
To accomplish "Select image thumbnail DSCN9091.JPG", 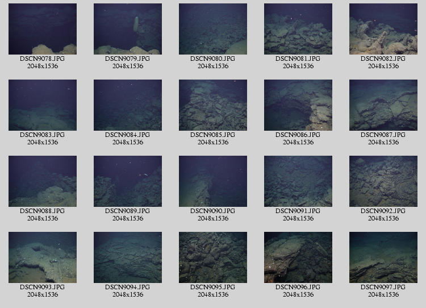I will click(298, 181).
